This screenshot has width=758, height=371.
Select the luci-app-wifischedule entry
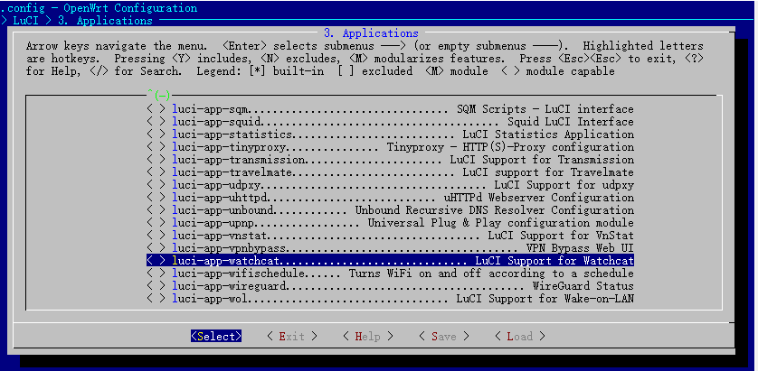tap(390, 274)
